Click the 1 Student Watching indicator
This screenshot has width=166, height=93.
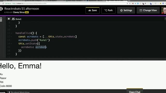[x=19, y=92]
